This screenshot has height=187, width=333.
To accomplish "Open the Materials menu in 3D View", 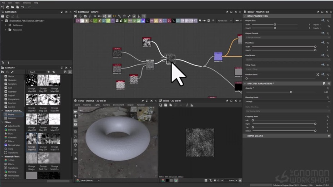I will [x=86, y=105].
